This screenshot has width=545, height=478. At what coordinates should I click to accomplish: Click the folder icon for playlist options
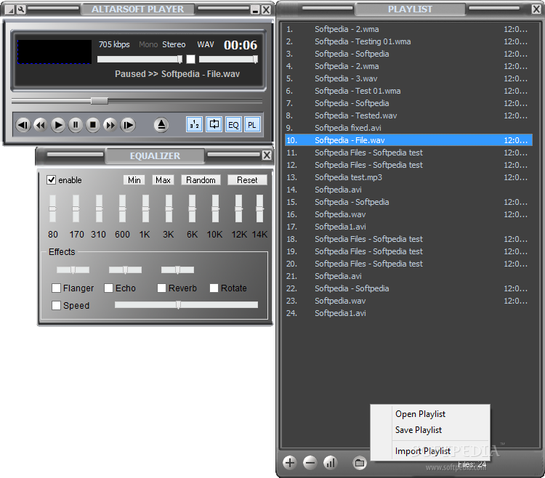[360, 463]
